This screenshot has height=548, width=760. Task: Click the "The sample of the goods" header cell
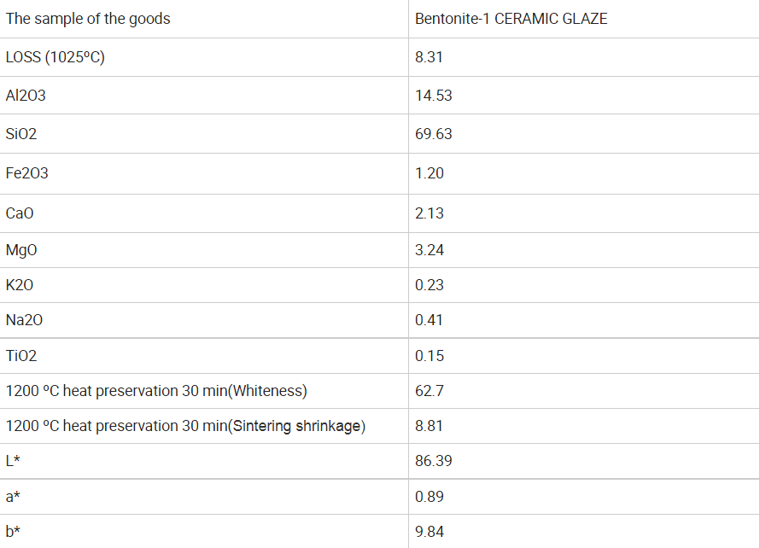coord(88,19)
